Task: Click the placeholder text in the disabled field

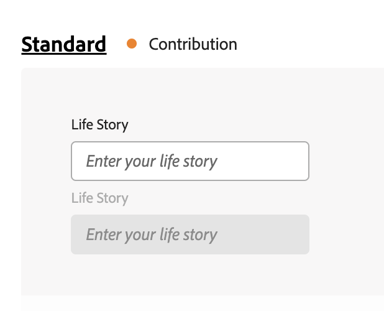Action: (152, 234)
